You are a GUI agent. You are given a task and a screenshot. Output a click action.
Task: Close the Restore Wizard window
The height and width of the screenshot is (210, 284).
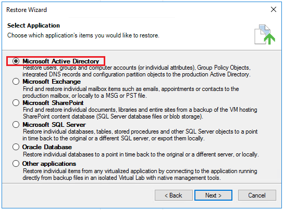tap(274, 9)
